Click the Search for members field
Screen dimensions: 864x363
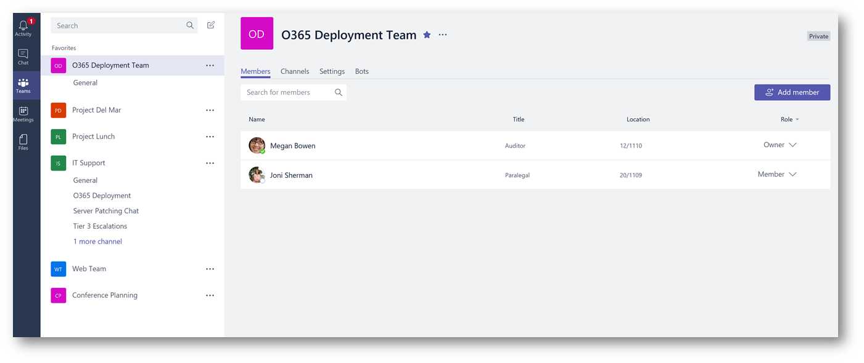point(294,92)
